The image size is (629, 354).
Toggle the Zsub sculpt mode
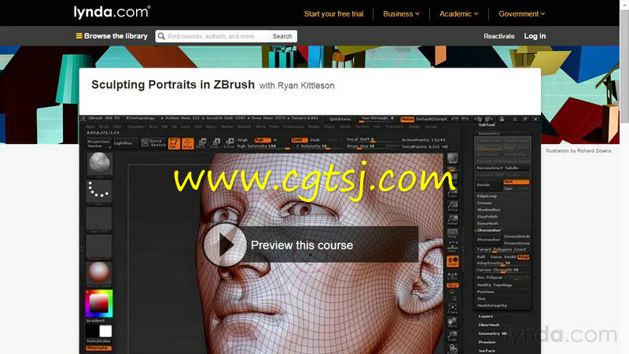315,140
